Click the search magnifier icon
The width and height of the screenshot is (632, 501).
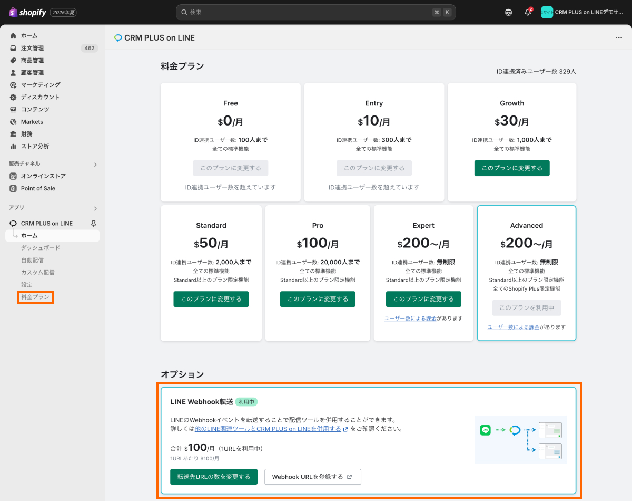(184, 12)
